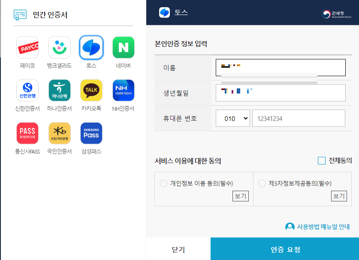Open the 010 phone prefix dropdown

[x=233, y=118]
